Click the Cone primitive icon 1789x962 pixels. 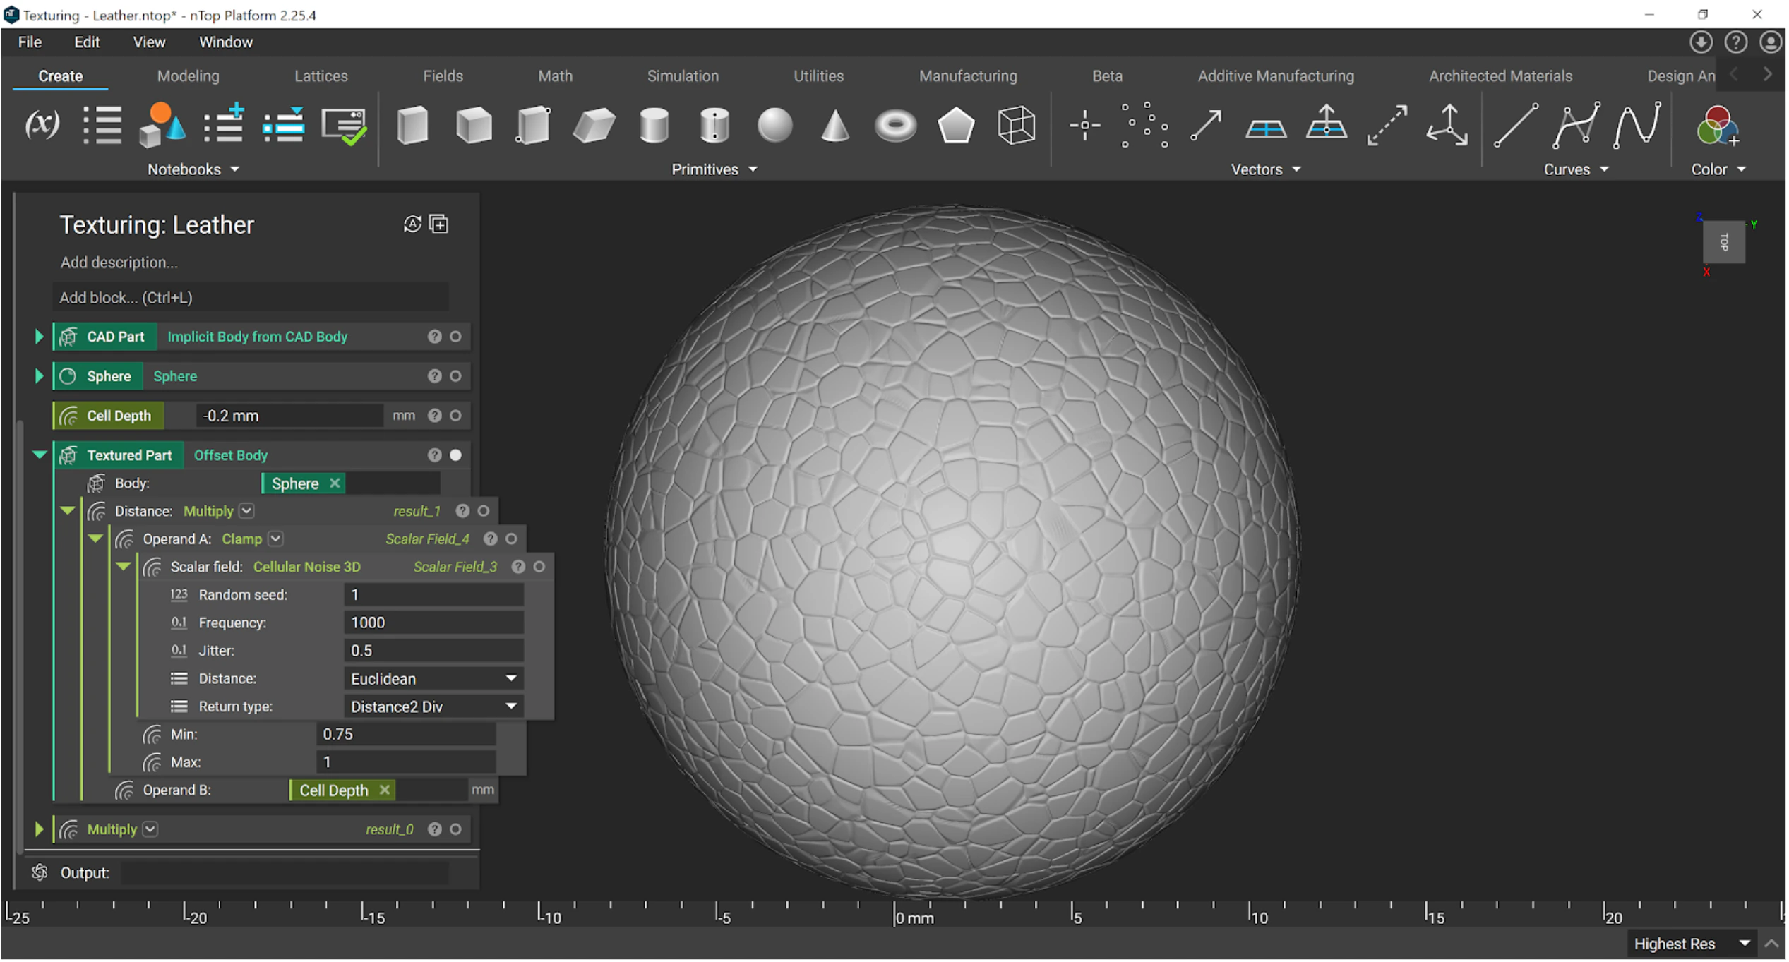click(835, 126)
